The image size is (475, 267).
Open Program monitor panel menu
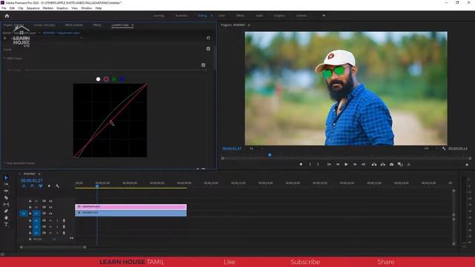[x=249, y=25]
